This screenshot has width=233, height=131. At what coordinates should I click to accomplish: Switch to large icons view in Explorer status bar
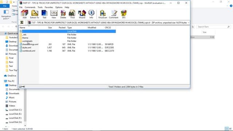(230, 129)
